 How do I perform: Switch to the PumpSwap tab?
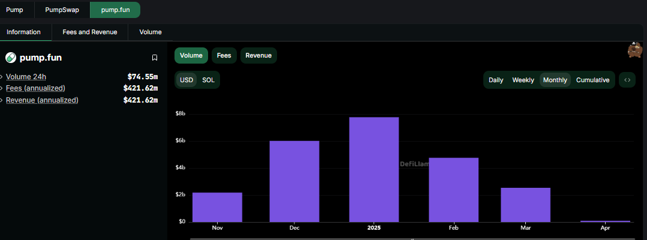tap(62, 10)
